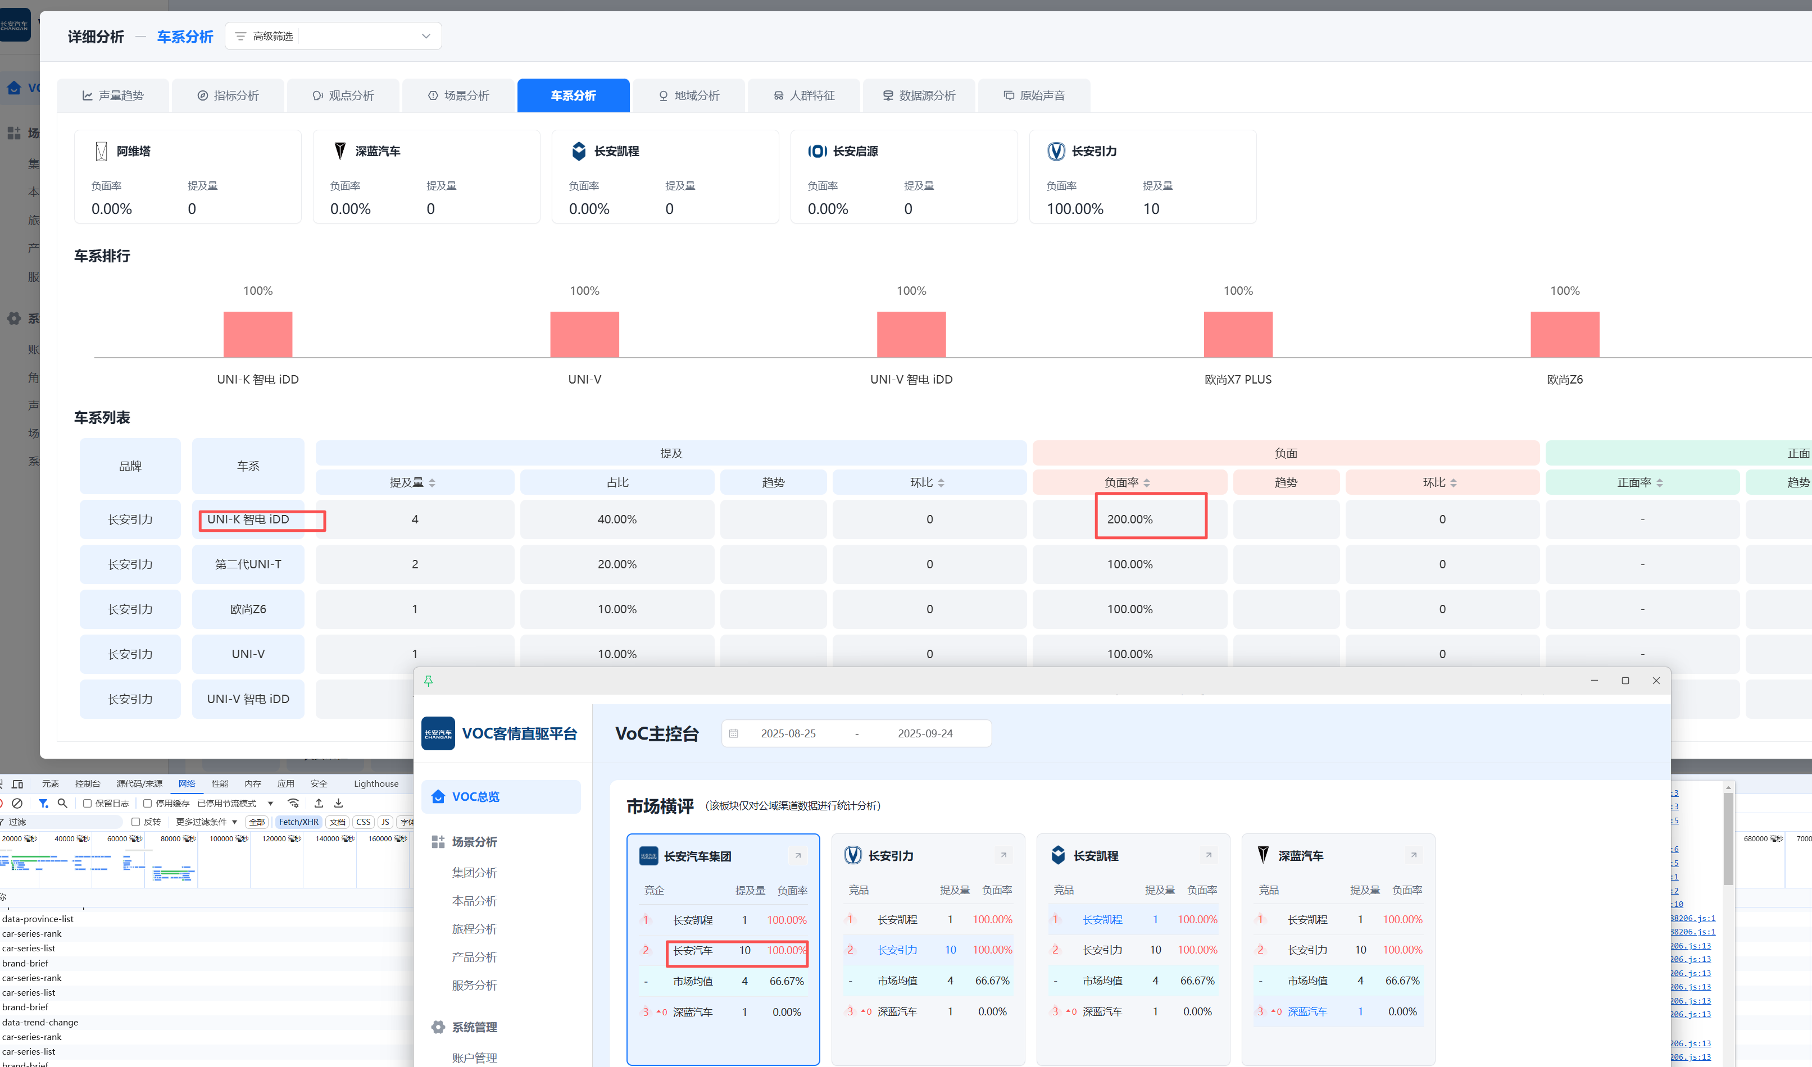Click the import HAR upload icon
Image resolution: width=1812 pixels, height=1067 pixels.
[x=319, y=803]
